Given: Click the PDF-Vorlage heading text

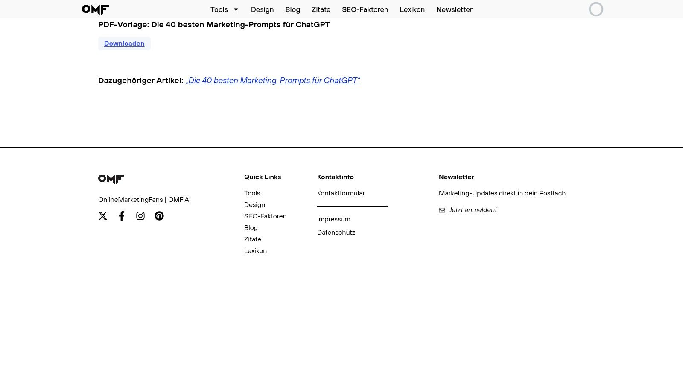Looking at the screenshot, I should click(214, 25).
